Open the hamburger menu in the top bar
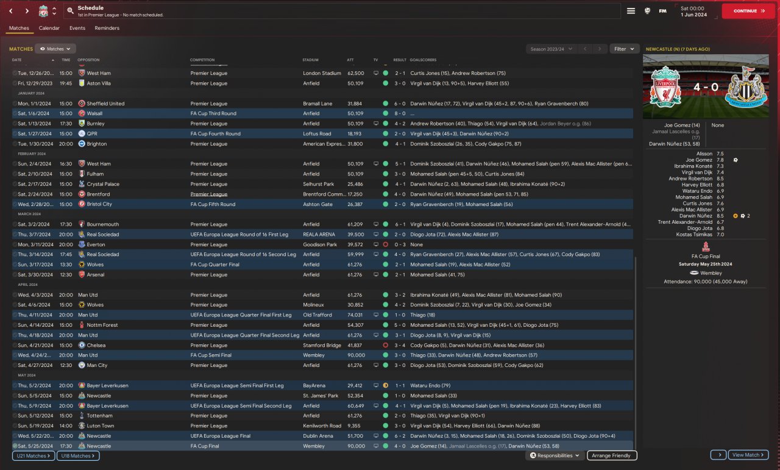780x470 pixels. [x=631, y=11]
